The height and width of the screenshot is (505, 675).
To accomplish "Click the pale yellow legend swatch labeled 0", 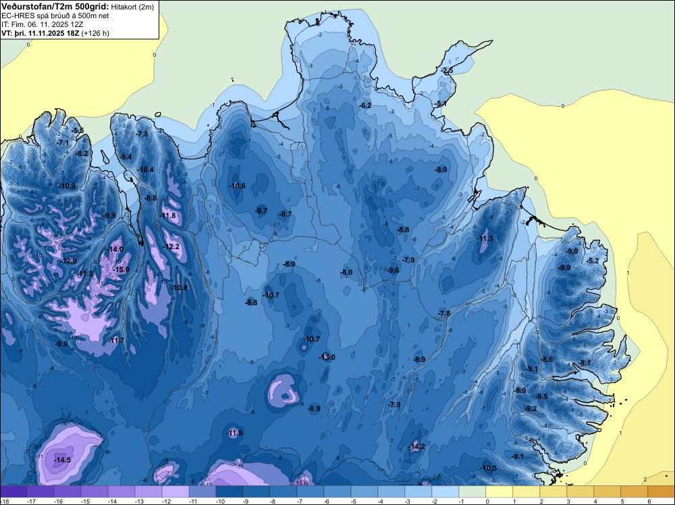I will pos(499,491).
